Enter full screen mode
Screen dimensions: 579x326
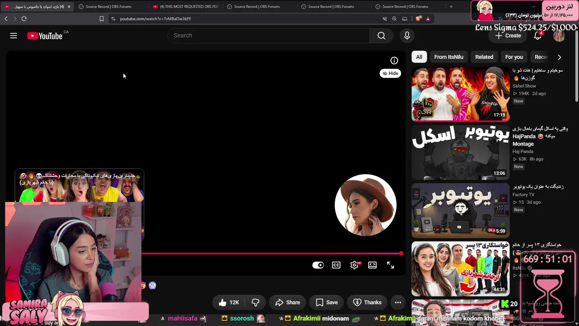pos(390,265)
